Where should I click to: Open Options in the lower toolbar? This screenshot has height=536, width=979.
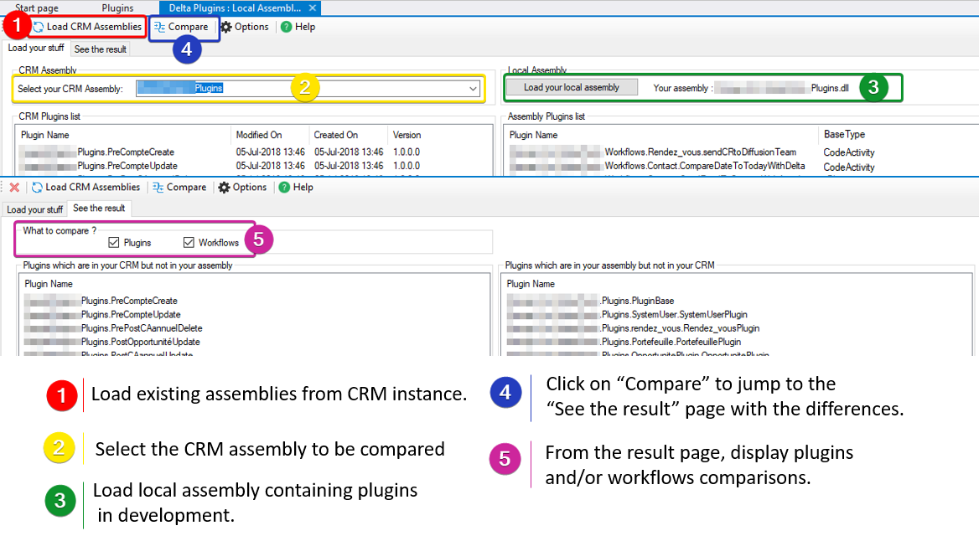pos(242,188)
